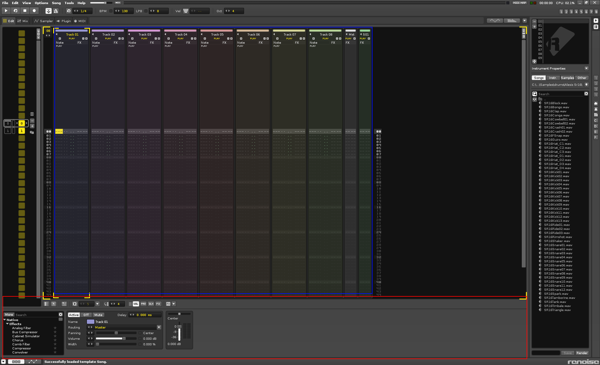
Task: Select the Other browser tab
Action: 582,78
